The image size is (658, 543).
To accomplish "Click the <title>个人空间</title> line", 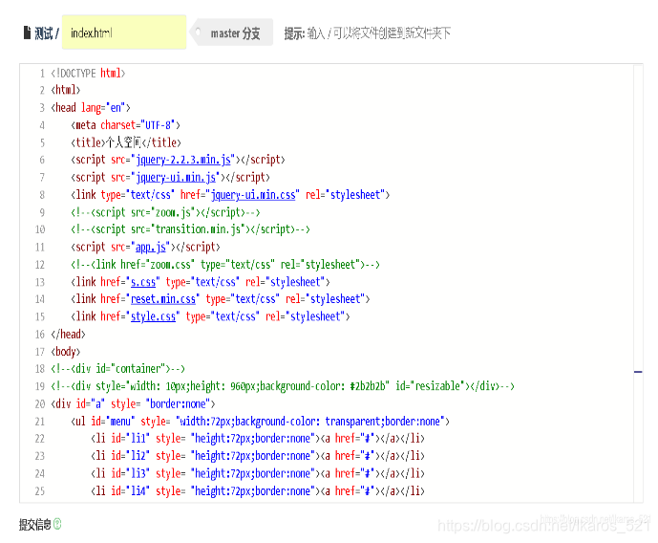I will pos(126,142).
